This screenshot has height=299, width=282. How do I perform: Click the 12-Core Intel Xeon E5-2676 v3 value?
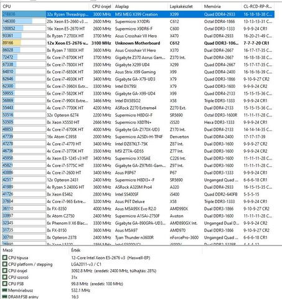(111, 258)
